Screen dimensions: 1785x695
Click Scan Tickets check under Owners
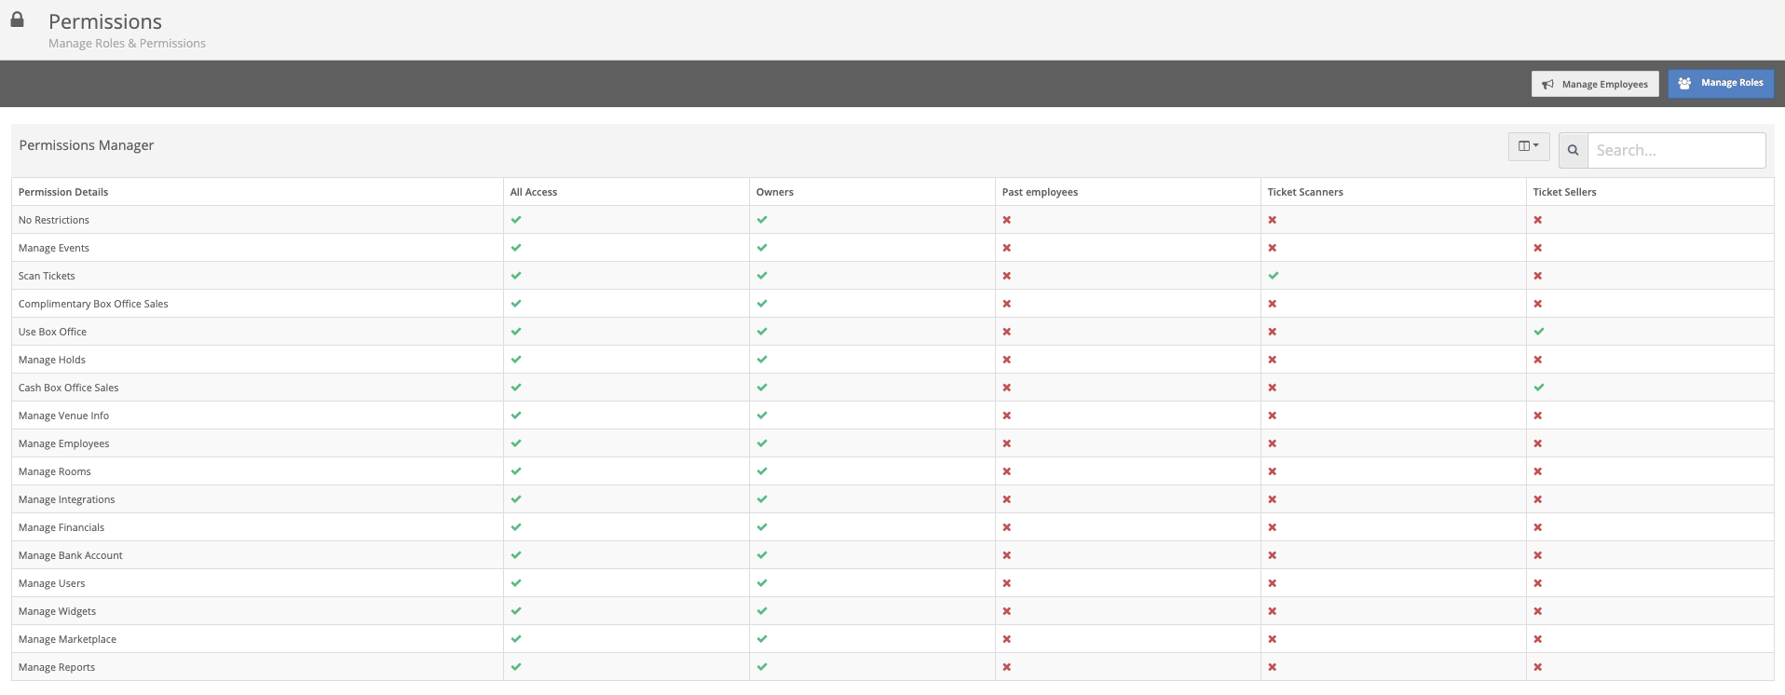[x=762, y=276]
